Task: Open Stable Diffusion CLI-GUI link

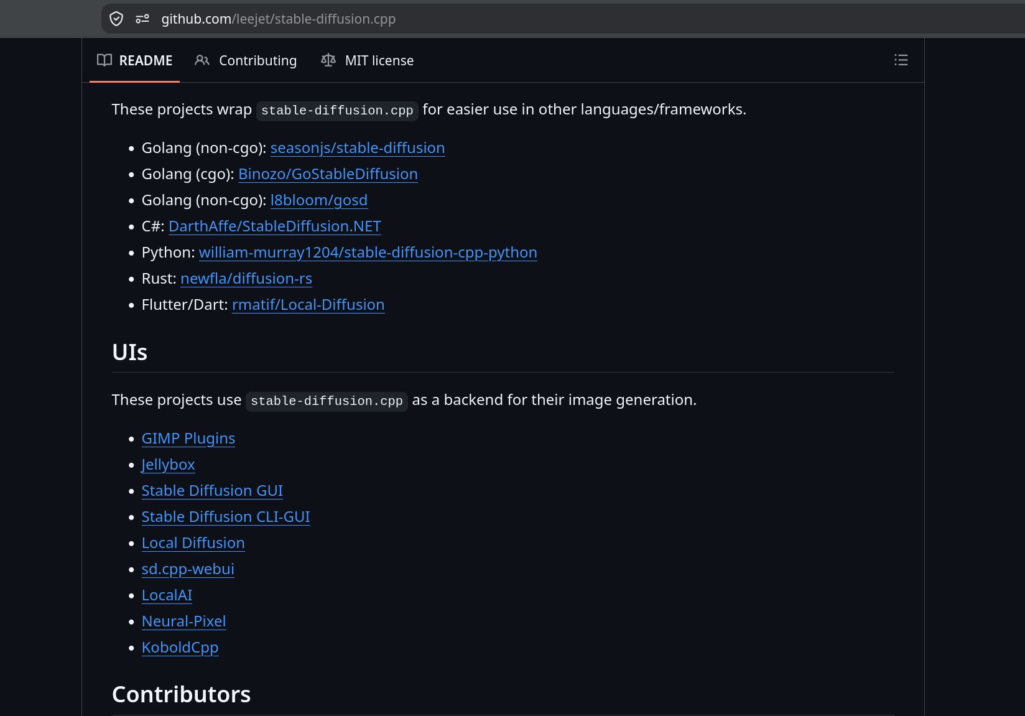Action: click(x=226, y=517)
